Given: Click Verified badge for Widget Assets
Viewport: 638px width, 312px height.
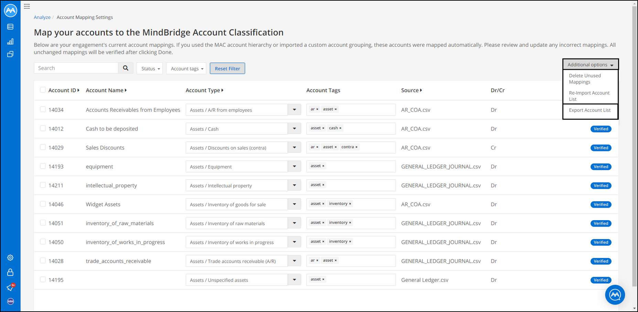Looking at the screenshot, I should pos(601,205).
